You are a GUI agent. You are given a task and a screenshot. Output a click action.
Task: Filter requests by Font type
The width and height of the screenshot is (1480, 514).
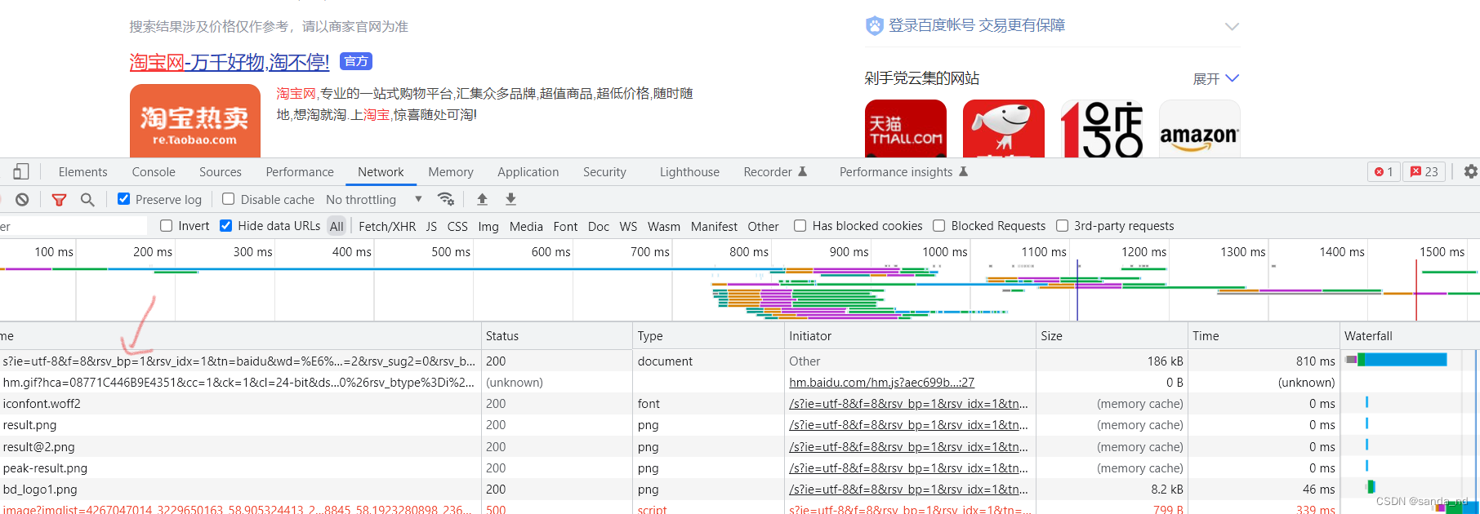pos(565,226)
